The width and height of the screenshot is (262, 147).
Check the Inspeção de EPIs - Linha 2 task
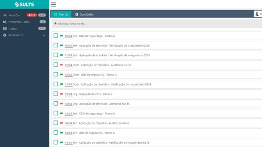click(x=56, y=94)
